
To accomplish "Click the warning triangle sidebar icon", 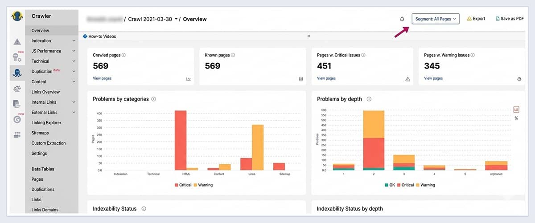I will pos(17,42).
